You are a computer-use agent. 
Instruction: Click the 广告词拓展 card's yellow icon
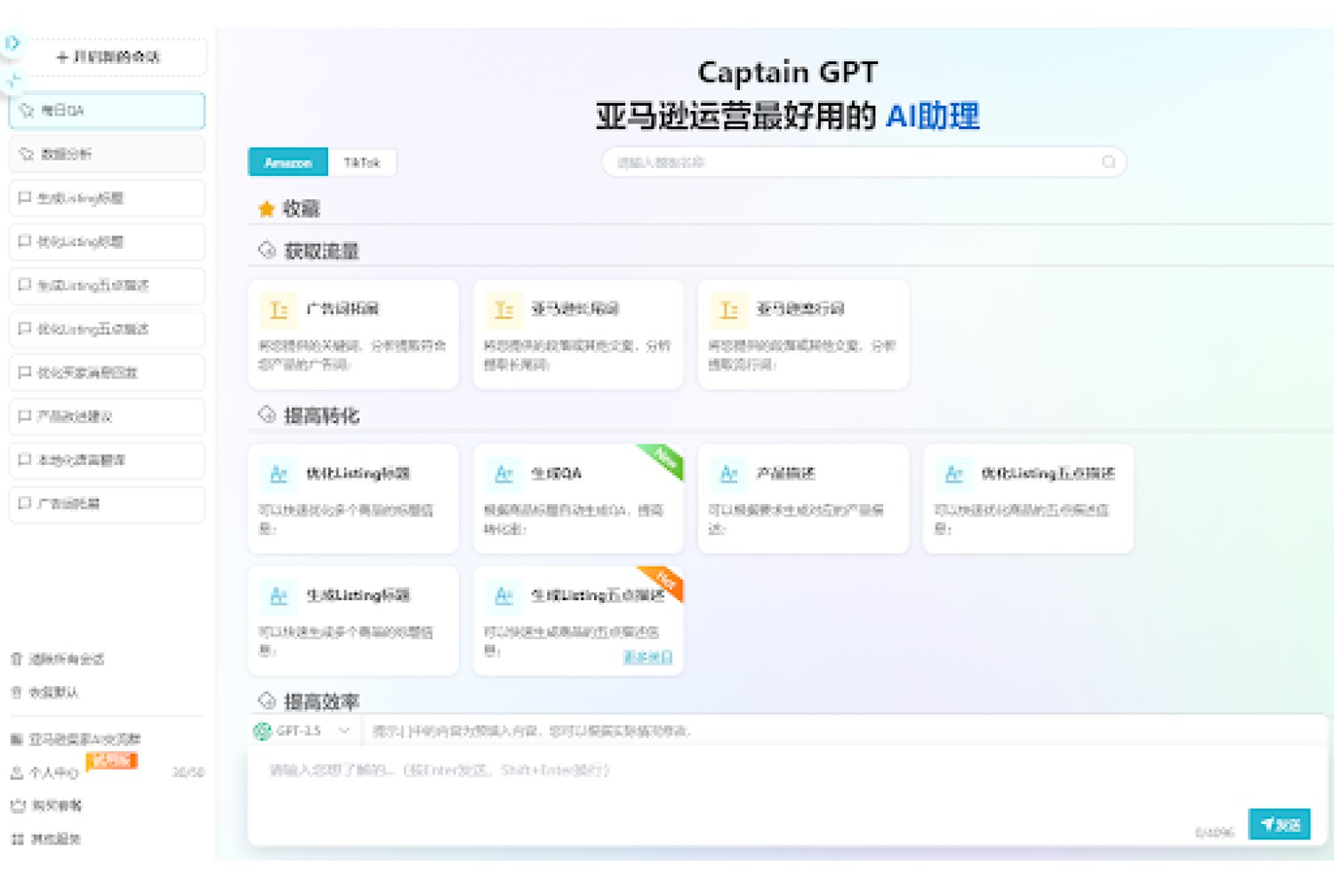[x=278, y=309]
